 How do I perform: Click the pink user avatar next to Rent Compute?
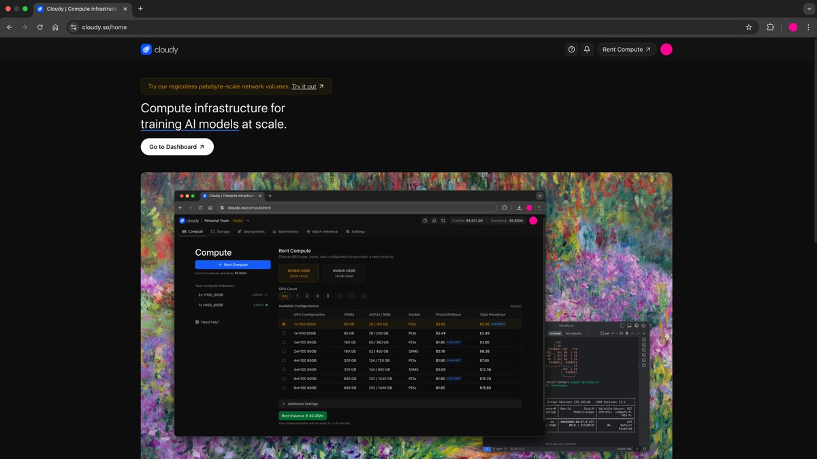(667, 50)
